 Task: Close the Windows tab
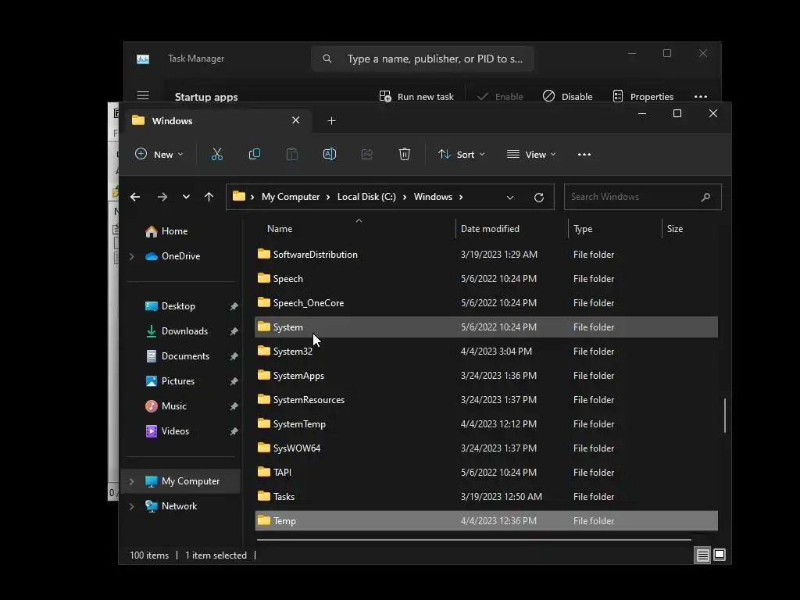(x=295, y=120)
